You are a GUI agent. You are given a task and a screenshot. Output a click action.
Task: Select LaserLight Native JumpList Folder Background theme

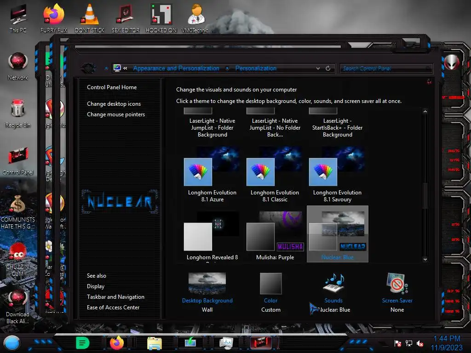[213, 123]
